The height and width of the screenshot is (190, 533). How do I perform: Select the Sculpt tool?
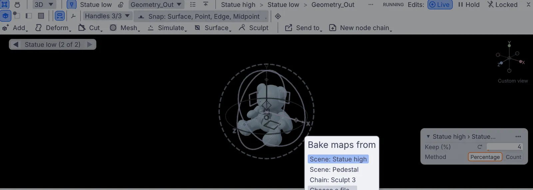254,28
